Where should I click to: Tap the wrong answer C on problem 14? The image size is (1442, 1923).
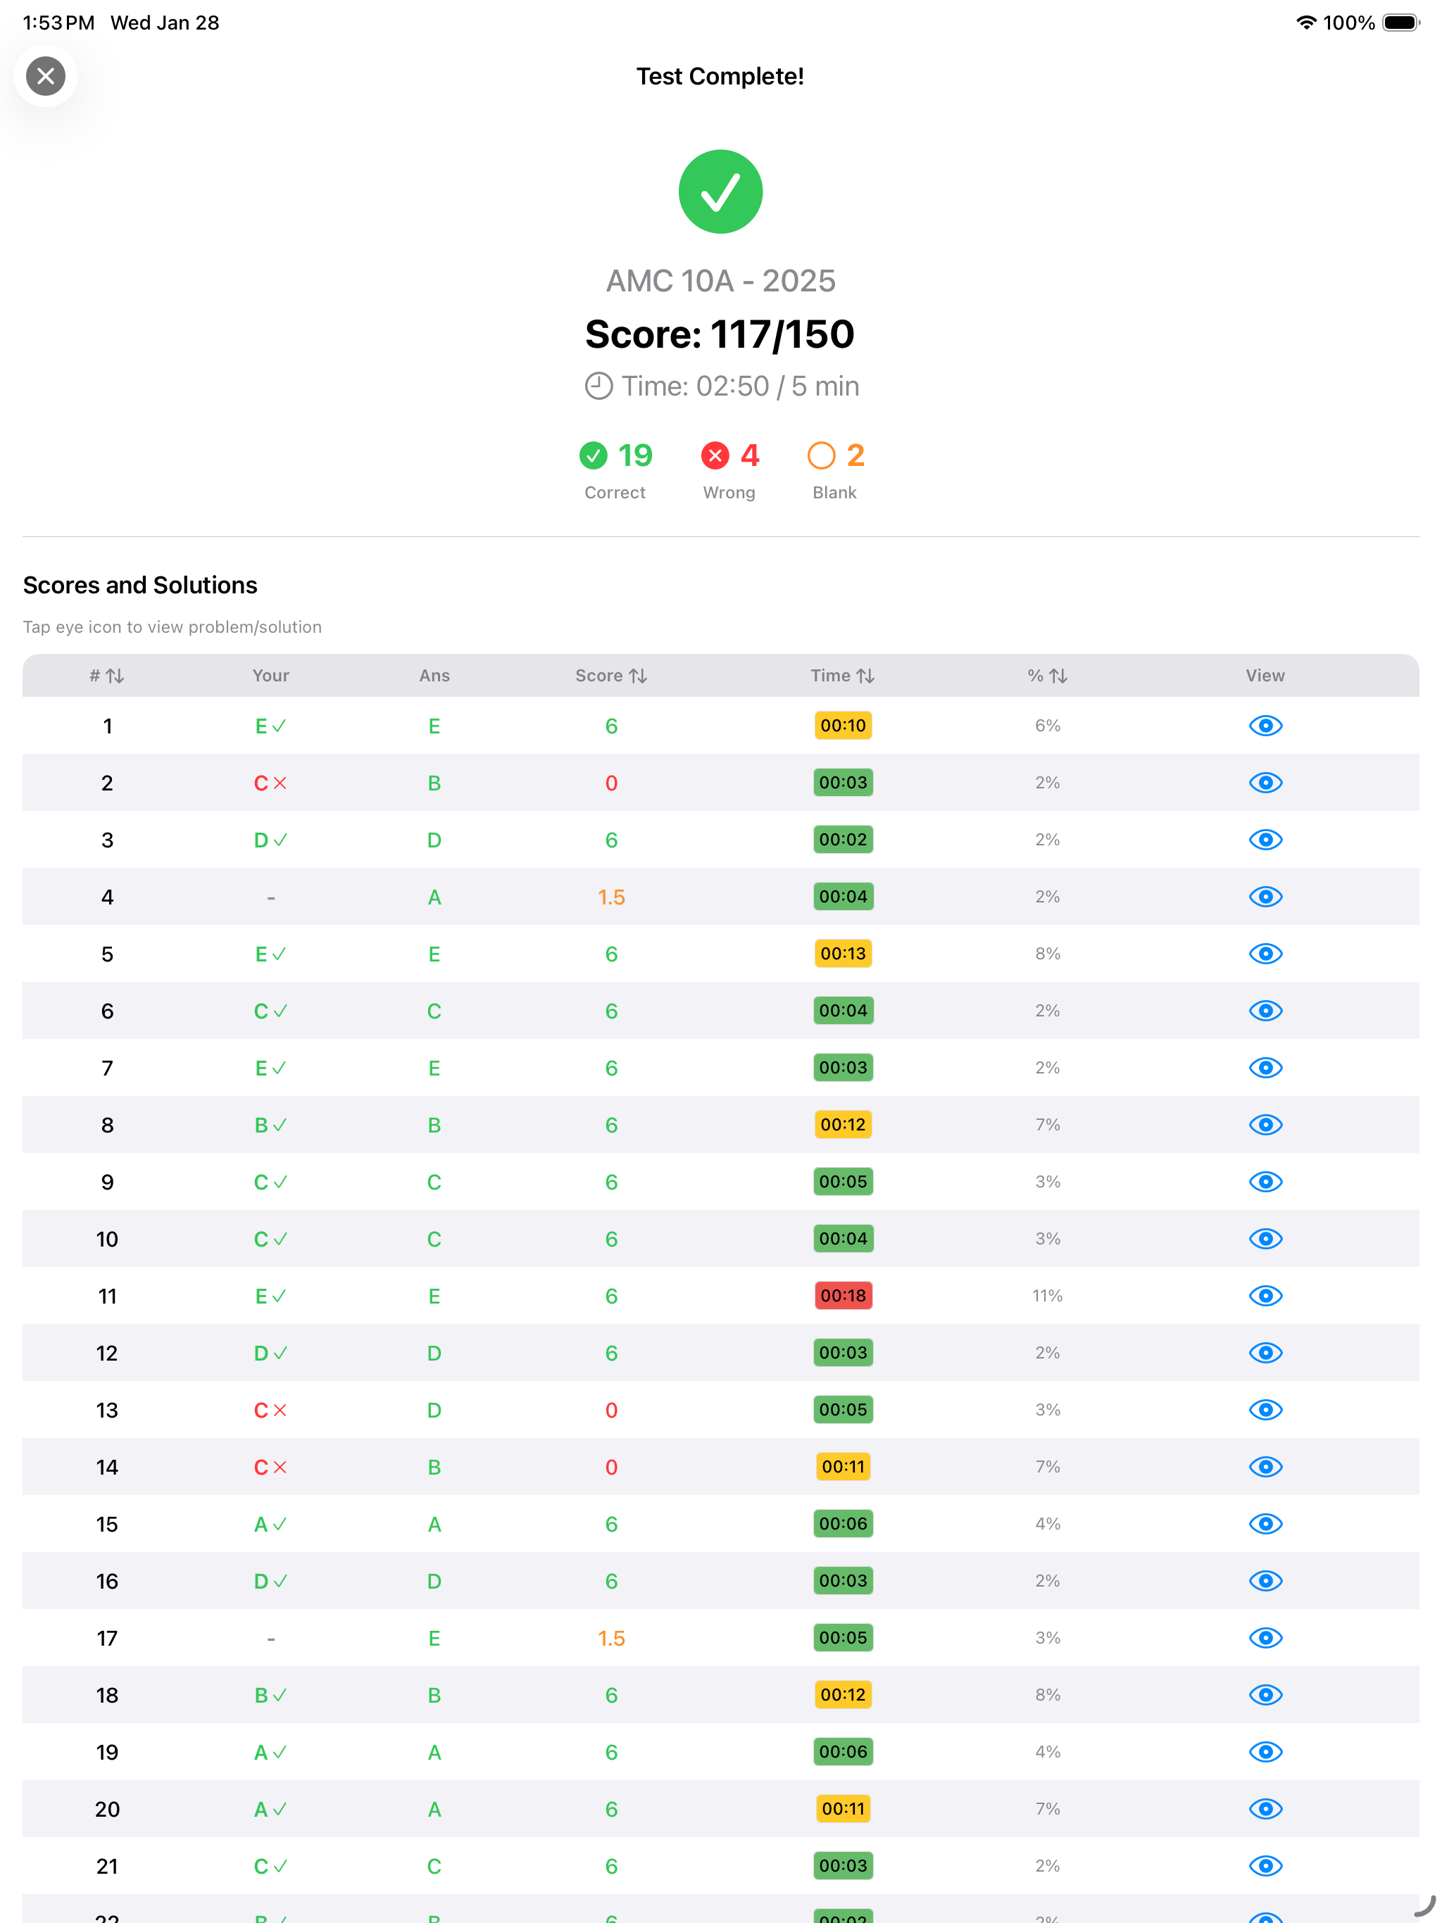click(x=270, y=1468)
